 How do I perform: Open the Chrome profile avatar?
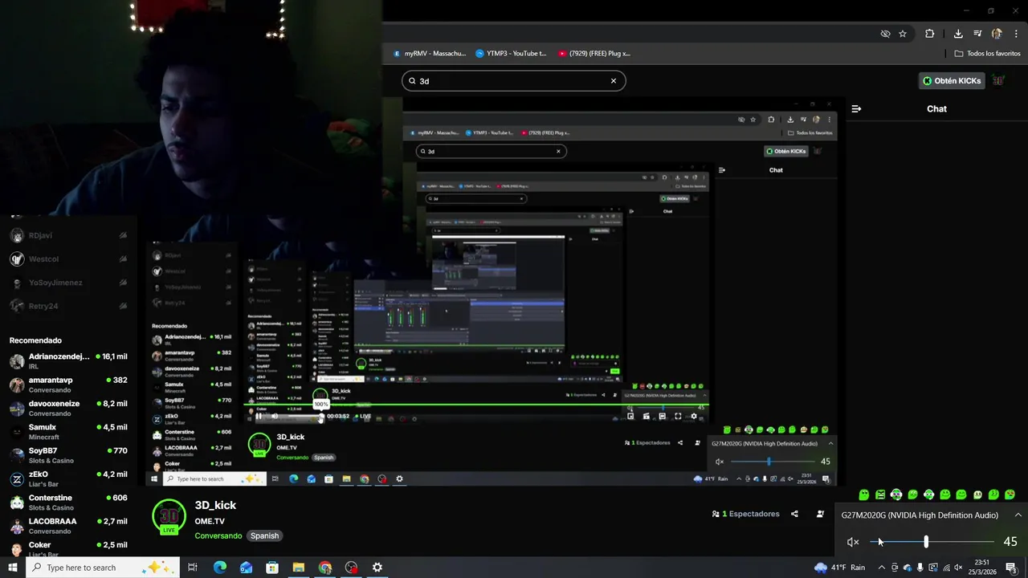pos(997,34)
